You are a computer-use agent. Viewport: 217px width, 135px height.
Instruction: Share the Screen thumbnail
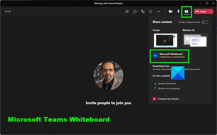(165, 40)
